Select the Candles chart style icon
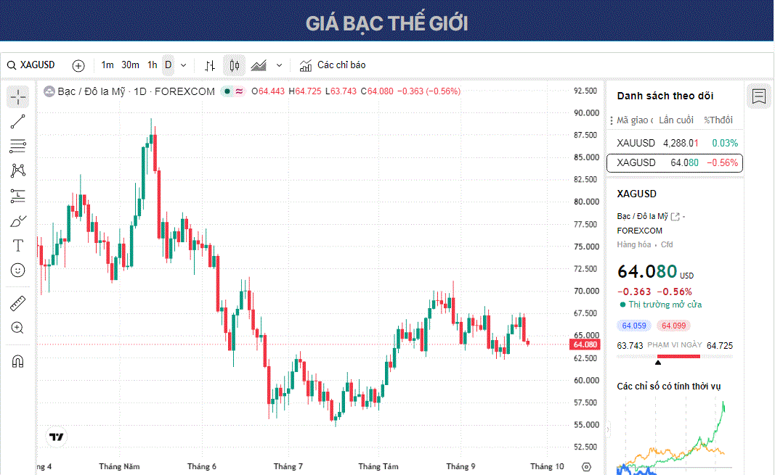This screenshot has width=775, height=475. 235,65
